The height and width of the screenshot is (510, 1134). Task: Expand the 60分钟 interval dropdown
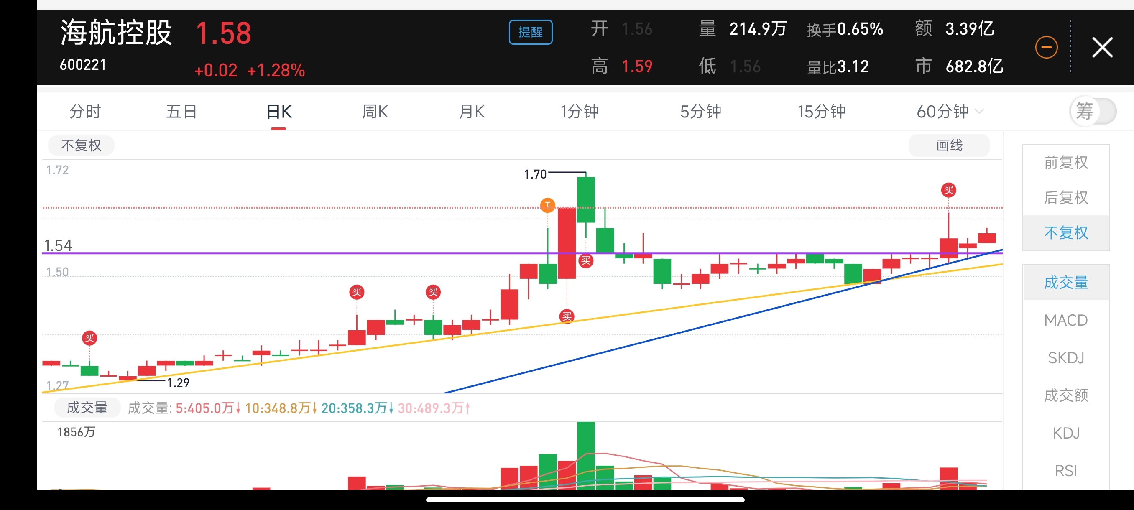tap(950, 111)
